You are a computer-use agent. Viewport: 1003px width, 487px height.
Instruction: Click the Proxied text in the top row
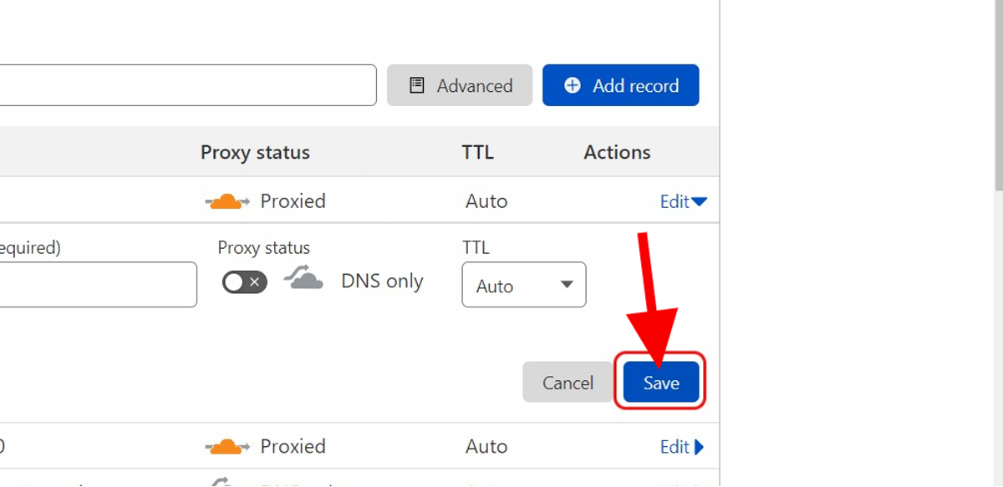pos(293,201)
